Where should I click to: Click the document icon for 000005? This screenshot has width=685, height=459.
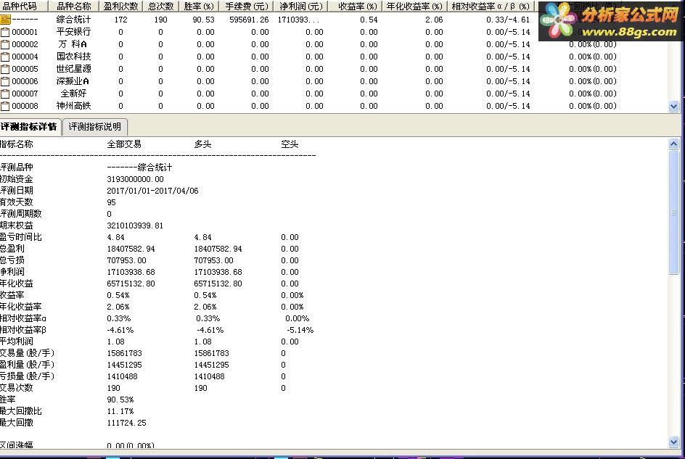[5, 69]
